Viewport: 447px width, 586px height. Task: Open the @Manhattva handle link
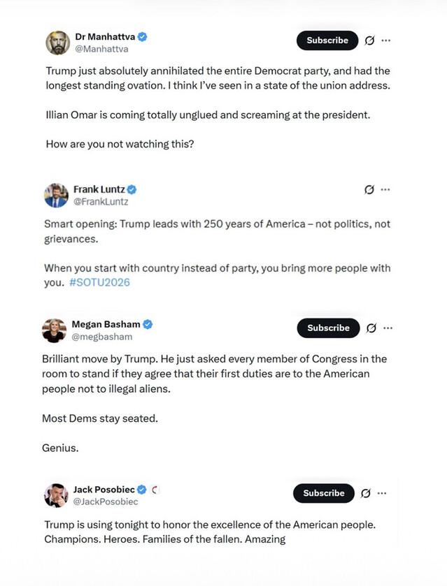pyautogui.click(x=101, y=50)
